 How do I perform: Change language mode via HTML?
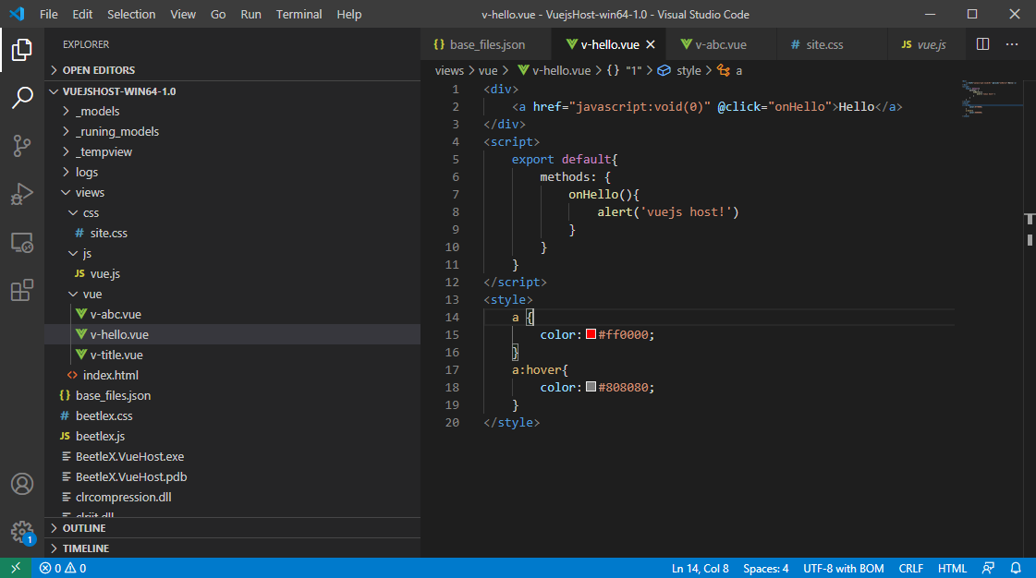(951, 568)
